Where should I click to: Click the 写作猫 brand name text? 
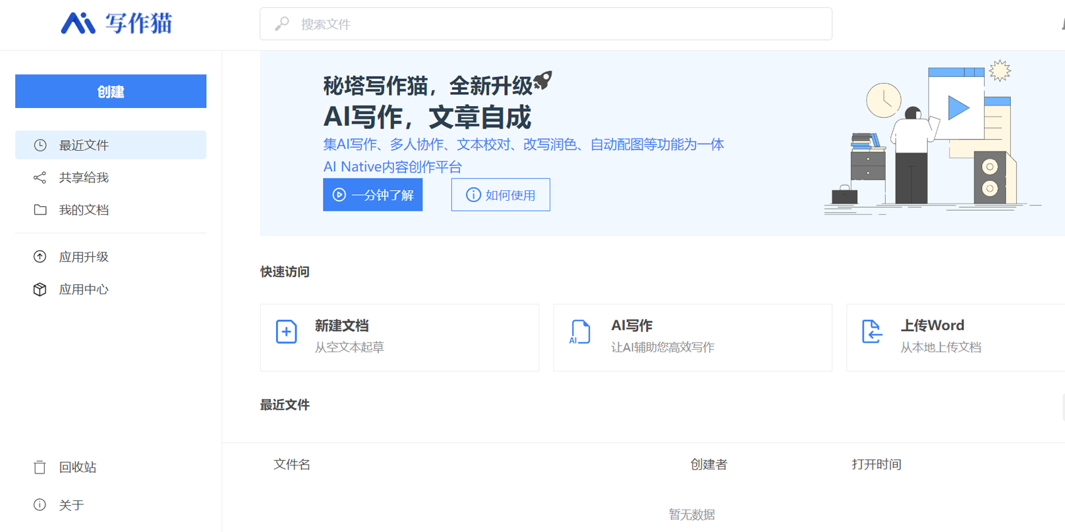point(139,23)
